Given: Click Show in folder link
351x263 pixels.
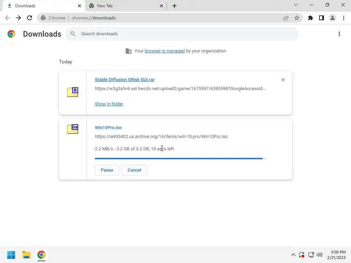Looking at the screenshot, I should [x=109, y=104].
